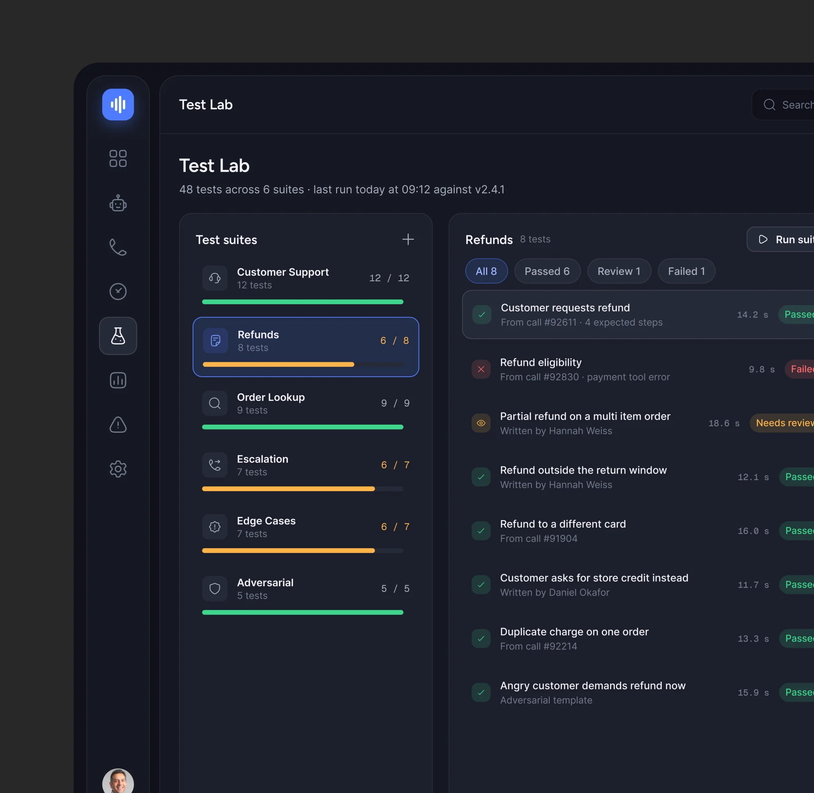The width and height of the screenshot is (814, 793).
Task: Open Refund to a different card test
Action: coord(638,531)
